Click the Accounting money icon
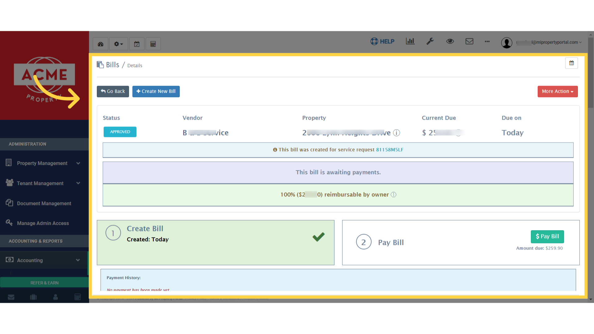 point(10,259)
